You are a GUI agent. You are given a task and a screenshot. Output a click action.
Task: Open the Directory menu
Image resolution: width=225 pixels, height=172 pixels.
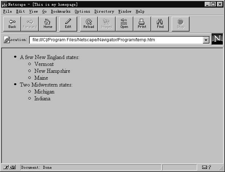point(104,12)
